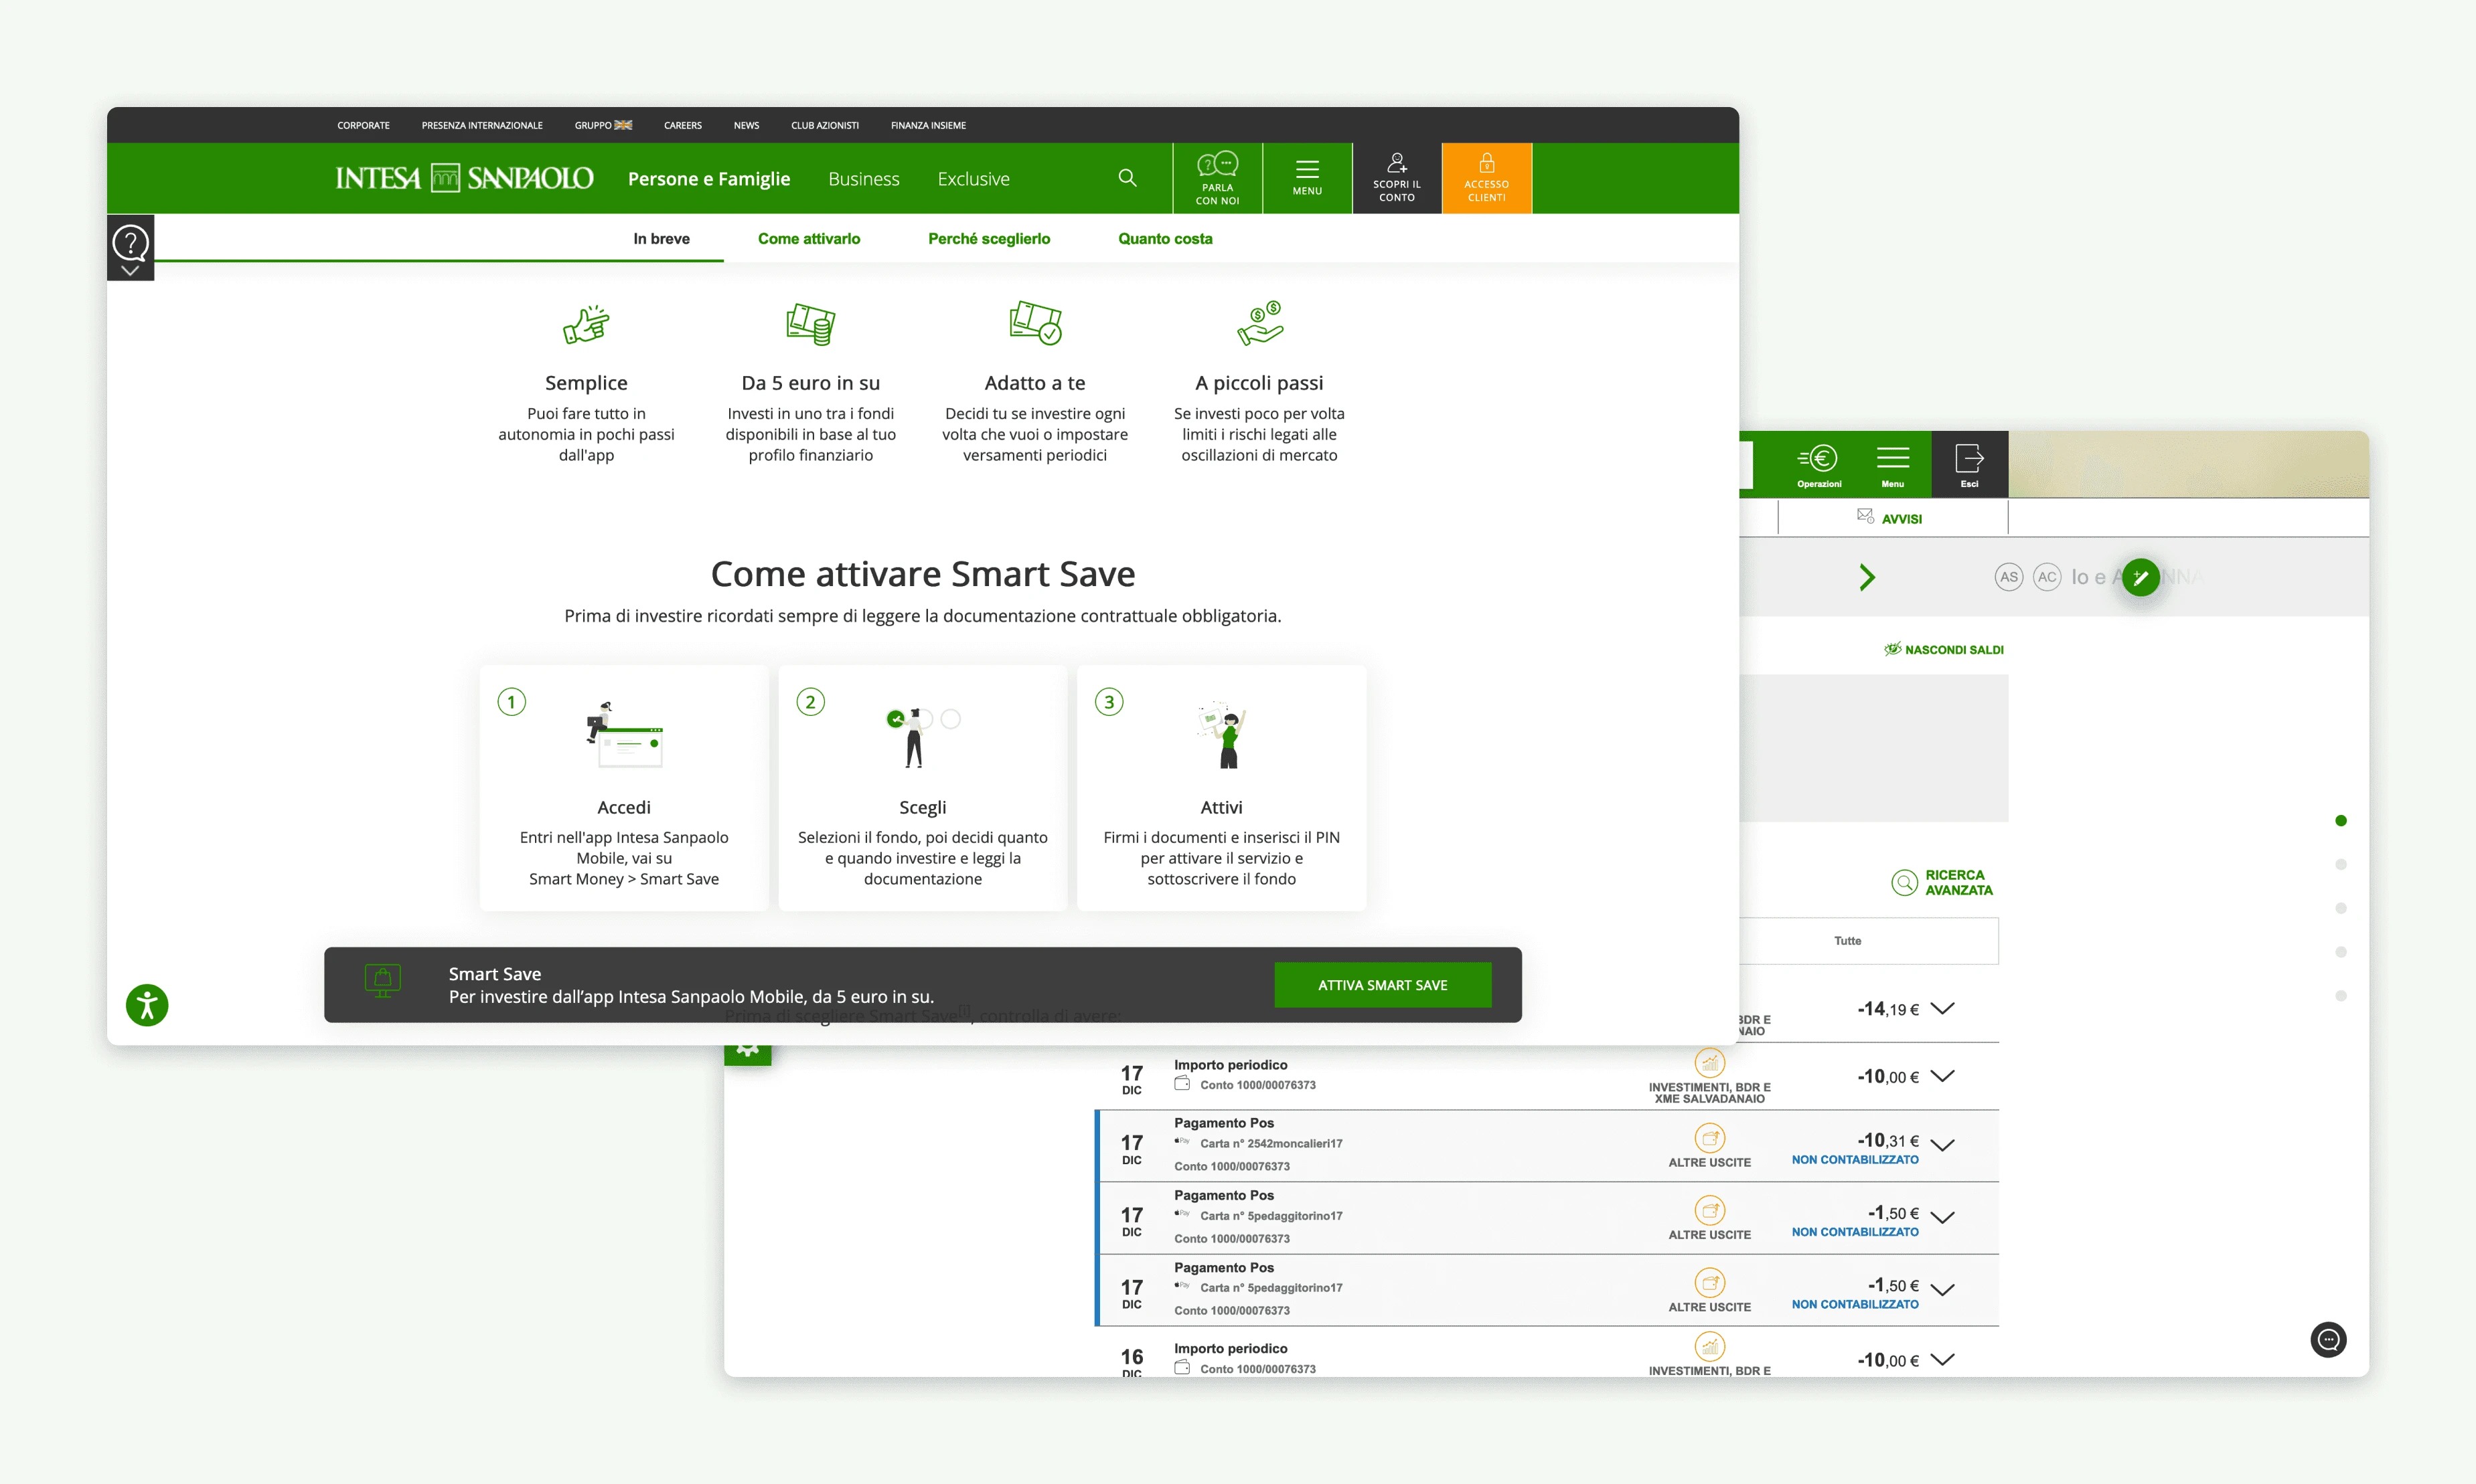Open Careers link
This screenshot has height=1484, width=2476.
click(682, 125)
